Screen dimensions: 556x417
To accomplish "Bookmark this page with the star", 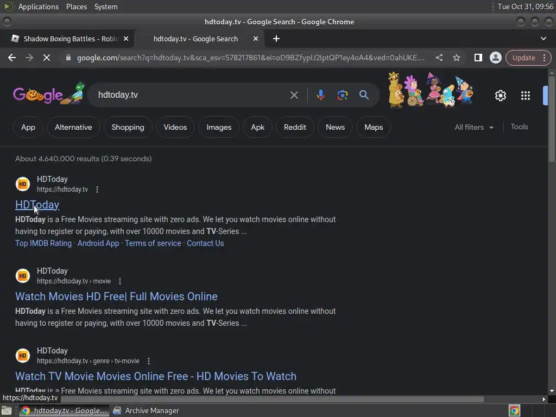I will 456,58.
